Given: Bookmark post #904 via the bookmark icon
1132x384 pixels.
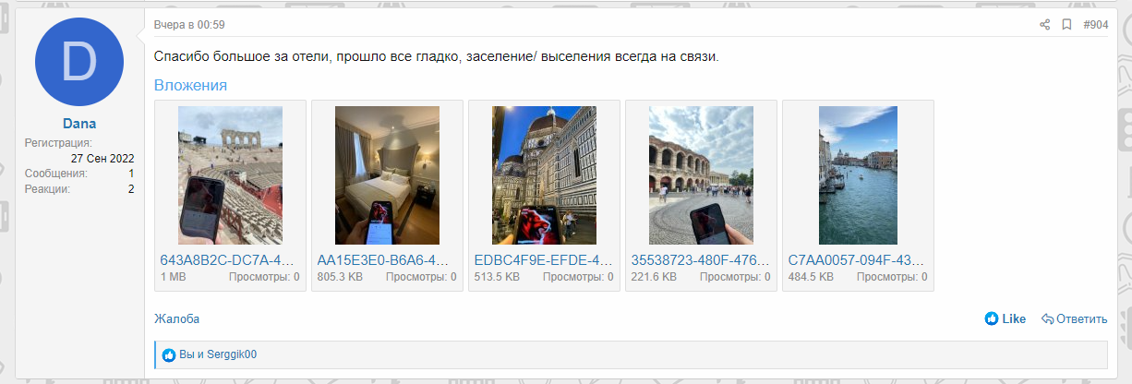Looking at the screenshot, I should pos(1066,25).
